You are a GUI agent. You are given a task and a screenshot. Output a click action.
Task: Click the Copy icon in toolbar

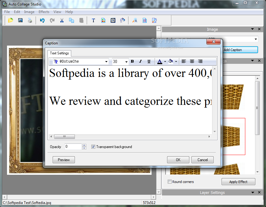click(x=72, y=20)
